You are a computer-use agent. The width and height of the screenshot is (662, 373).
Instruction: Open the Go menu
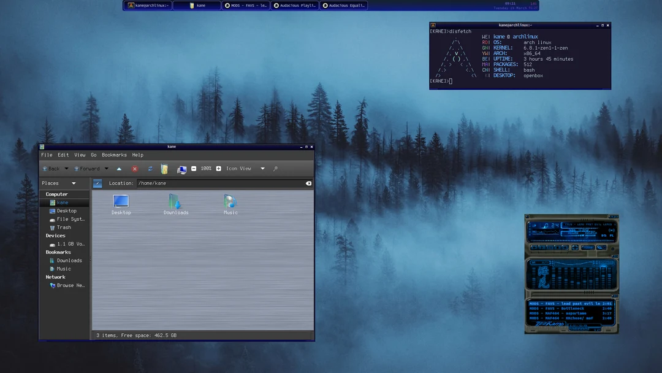(x=94, y=155)
